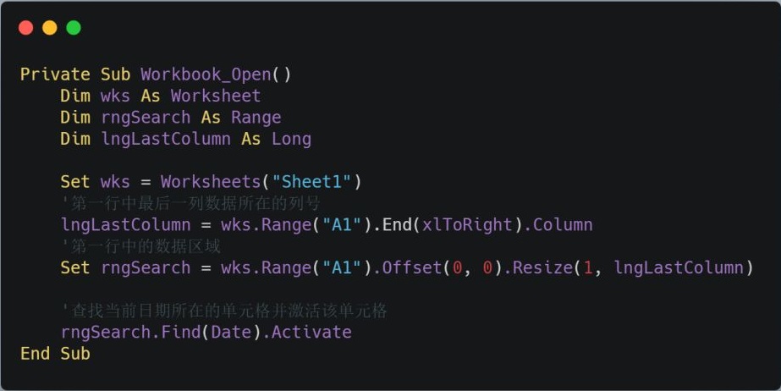781x391 pixels.
Task: Click the Long type in Dim lngLastColumn line
Action: tap(291, 139)
